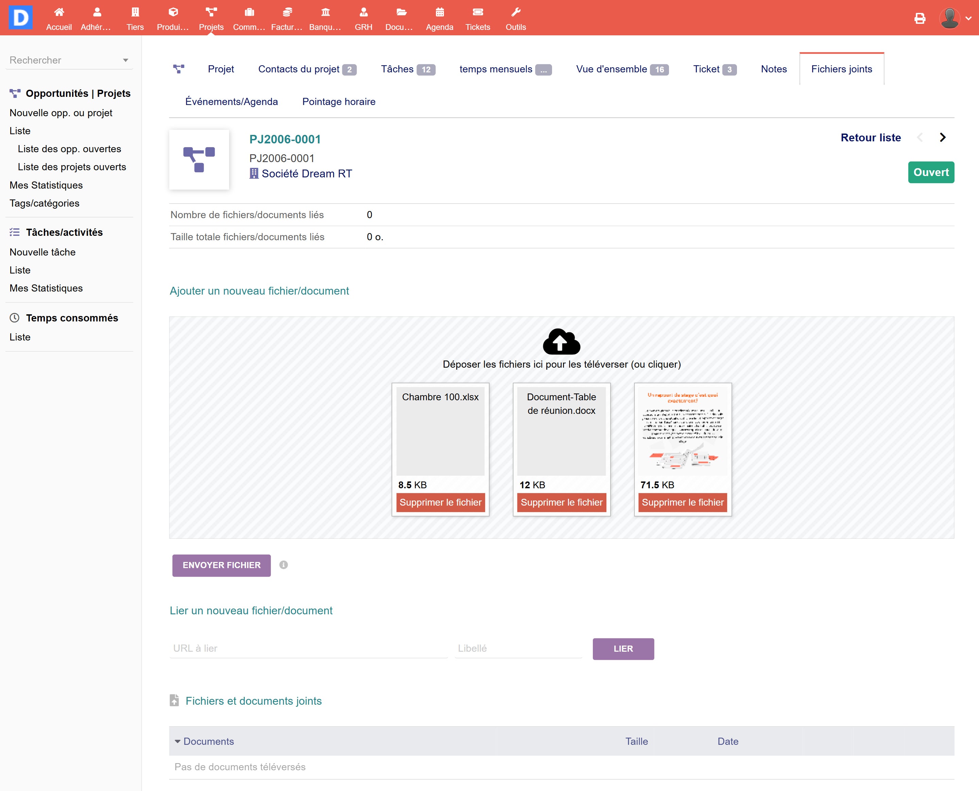Viewport: 979px width, 791px height.
Task: Open Liste des projets ouverts link
Action: [x=72, y=167]
